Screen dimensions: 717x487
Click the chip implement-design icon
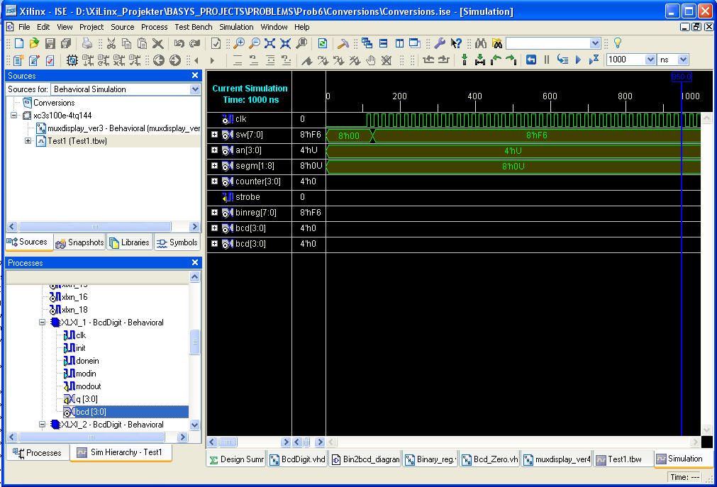[x=72, y=60]
